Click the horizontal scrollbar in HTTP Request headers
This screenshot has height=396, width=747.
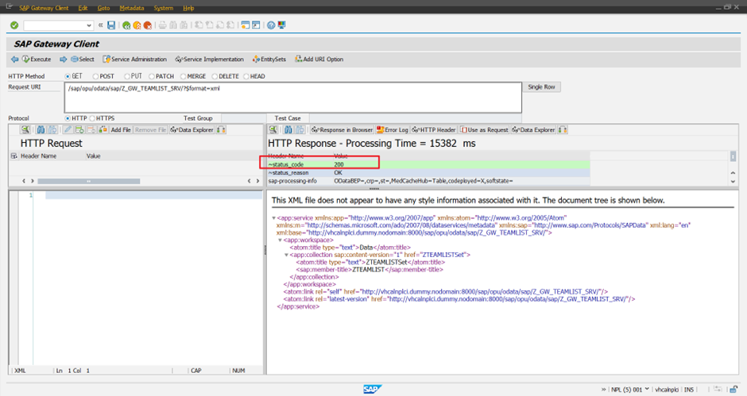89,181
